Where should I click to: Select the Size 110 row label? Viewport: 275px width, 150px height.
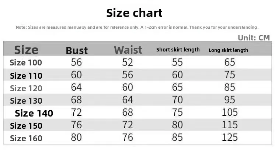pyautogui.click(x=26, y=76)
